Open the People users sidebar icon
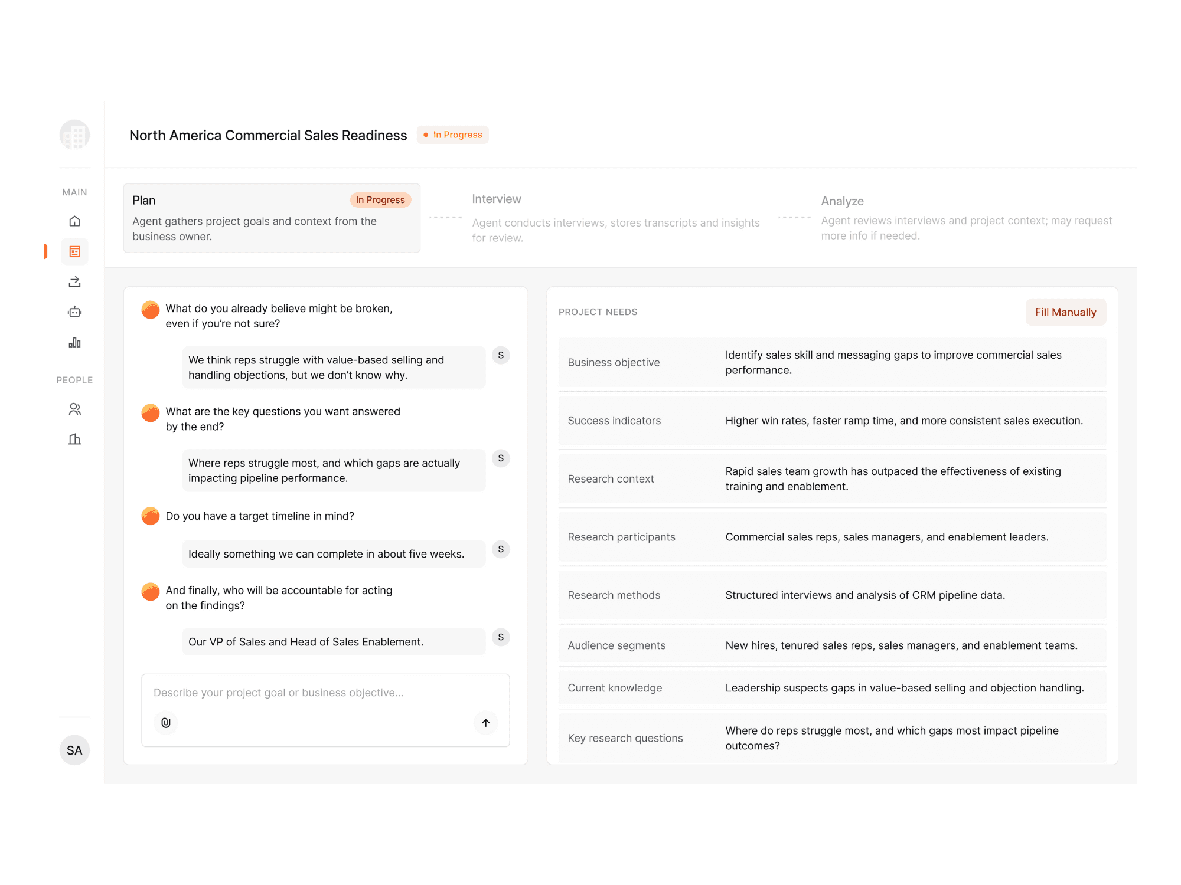1181x885 pixels. pos(74,409)
